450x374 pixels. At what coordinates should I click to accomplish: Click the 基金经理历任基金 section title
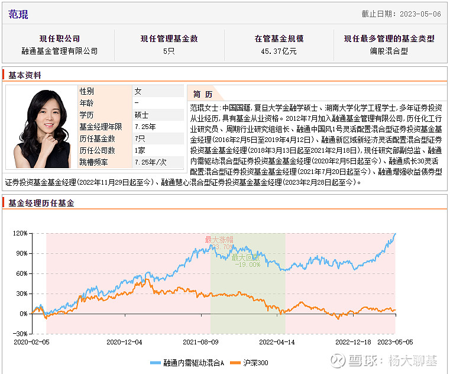(x=41, y=203)
